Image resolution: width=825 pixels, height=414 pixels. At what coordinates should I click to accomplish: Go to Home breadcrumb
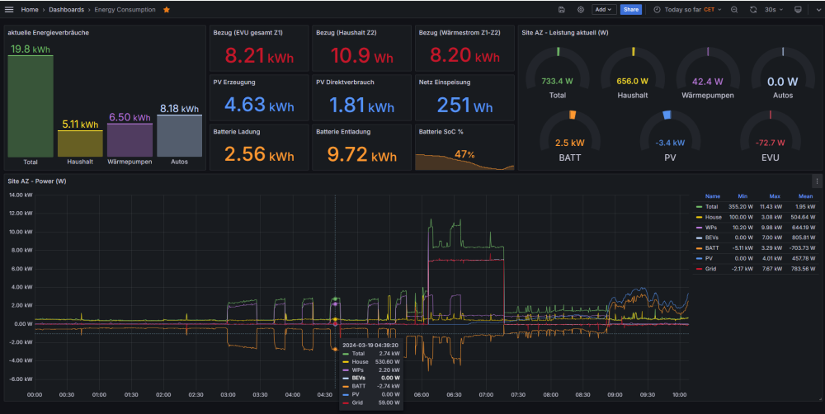30,9
